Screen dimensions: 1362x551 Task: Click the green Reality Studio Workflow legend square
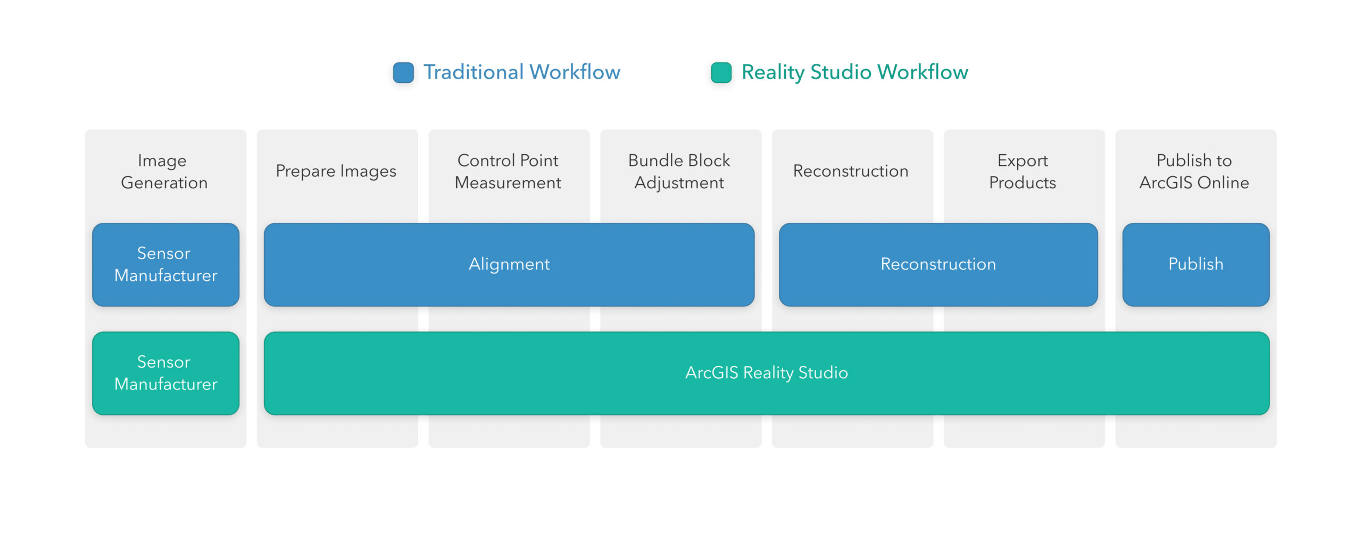tap(720, 72)
